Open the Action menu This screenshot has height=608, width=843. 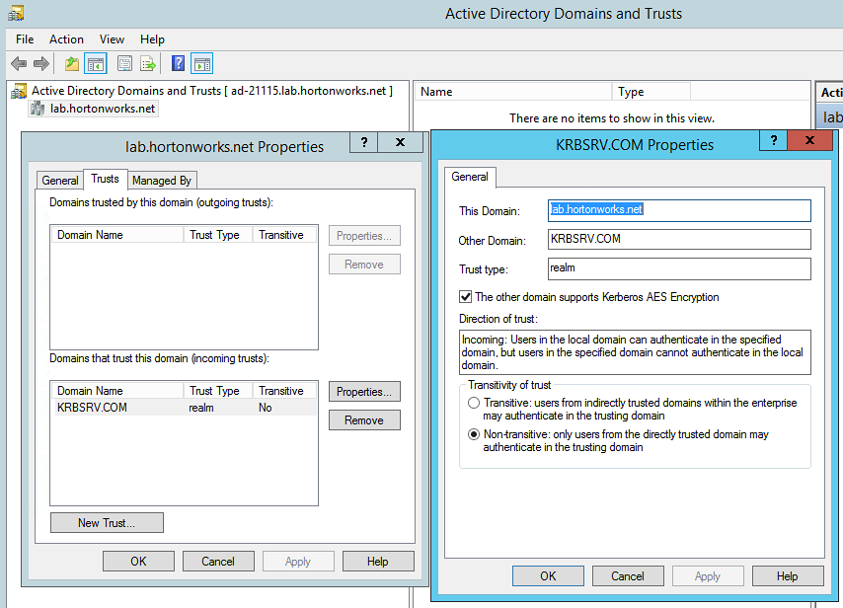coord(66,39)
